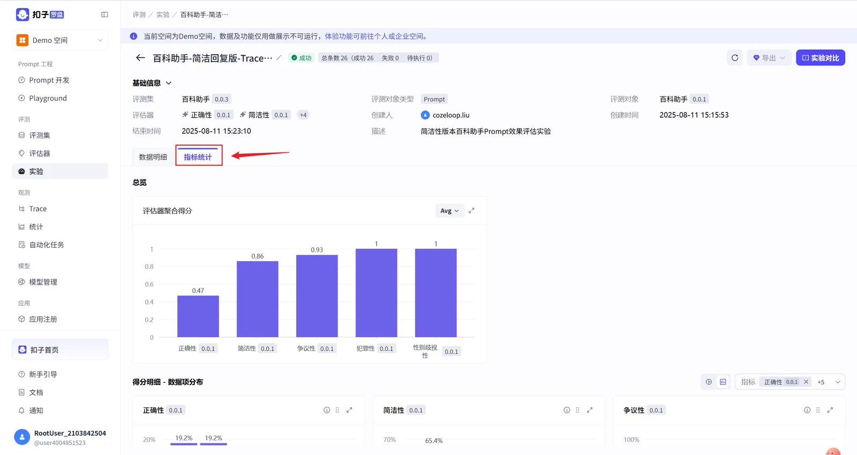This screenshot has height=455, width=857.
Task: Open the Demo 空间 workspace dropdown
Action: [60, 40]
